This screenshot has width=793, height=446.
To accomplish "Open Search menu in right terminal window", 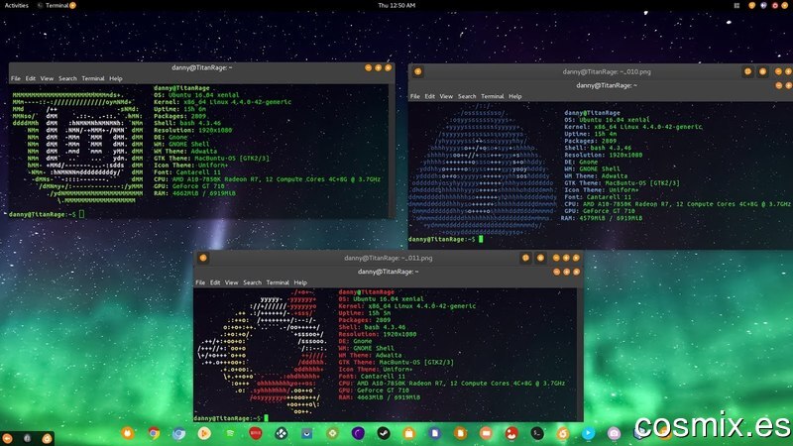I will pyautogui.click(x=467, y=96).
